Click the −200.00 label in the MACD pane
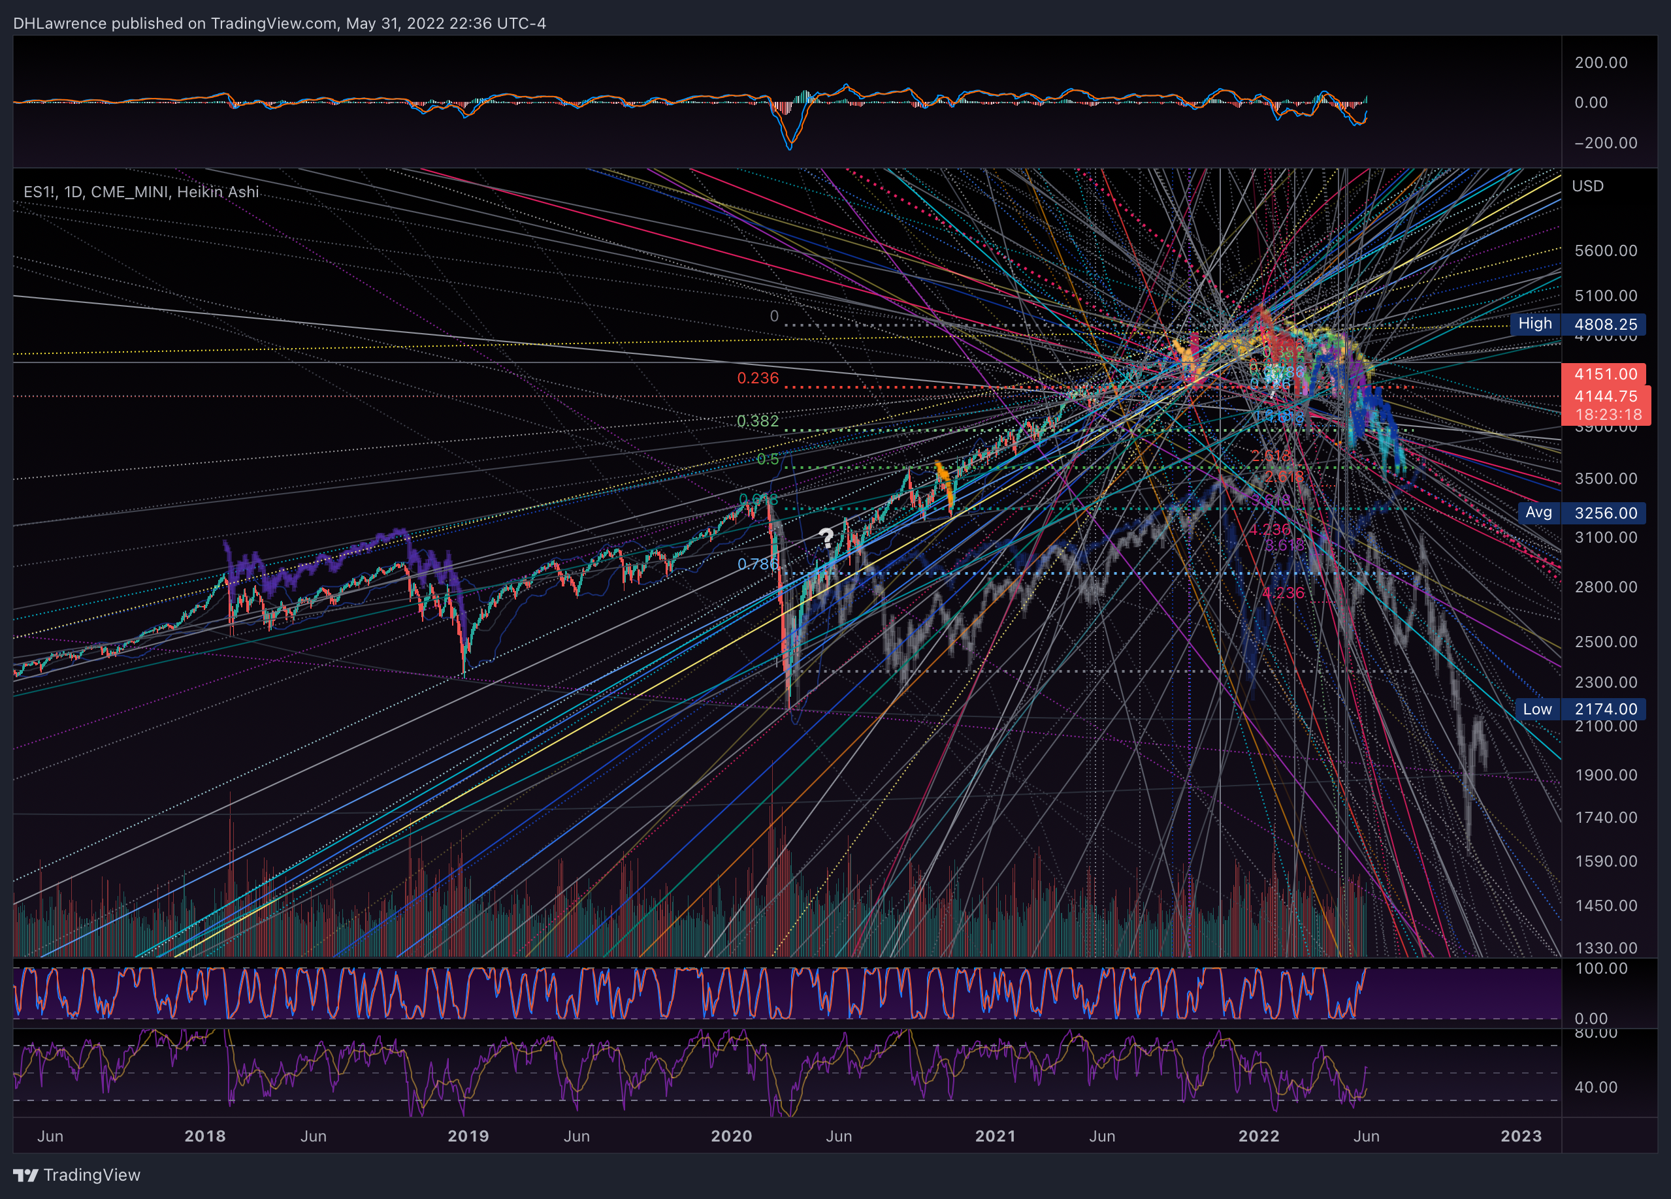The width and height of the screenshot is (1671, 1199). pyautogui.click(x=1606, y=143)
